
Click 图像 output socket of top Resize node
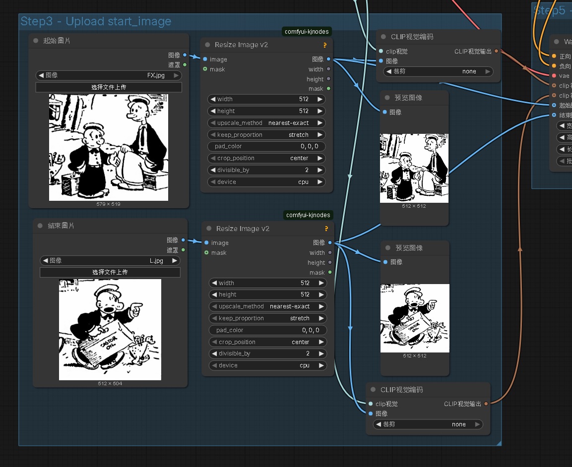[x=329, y=59]
